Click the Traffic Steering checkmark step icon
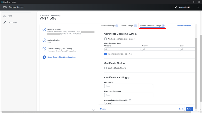This screenshot has width=202, height=113. (x=44, y=49)
